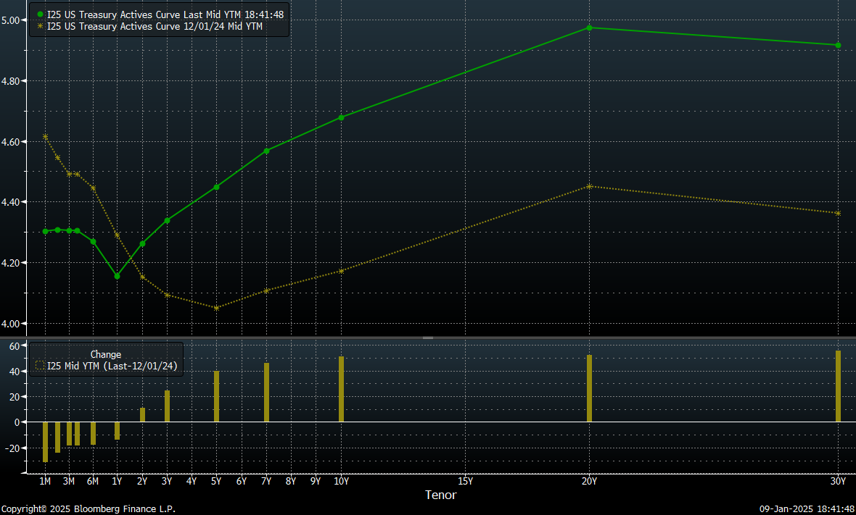856x515 pixels.
Task: Click the green curve 30Y data point
Action: (x=839, y=45)
